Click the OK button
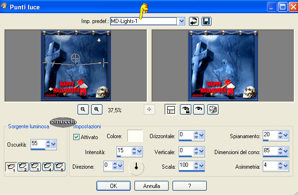 [113, 186]
